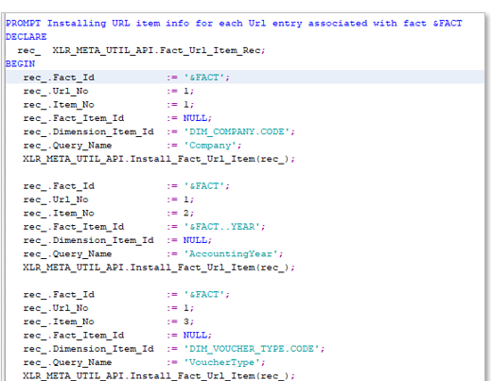Click NULL after second Dimension_Item_Id
491x381 pixels.
195,240
